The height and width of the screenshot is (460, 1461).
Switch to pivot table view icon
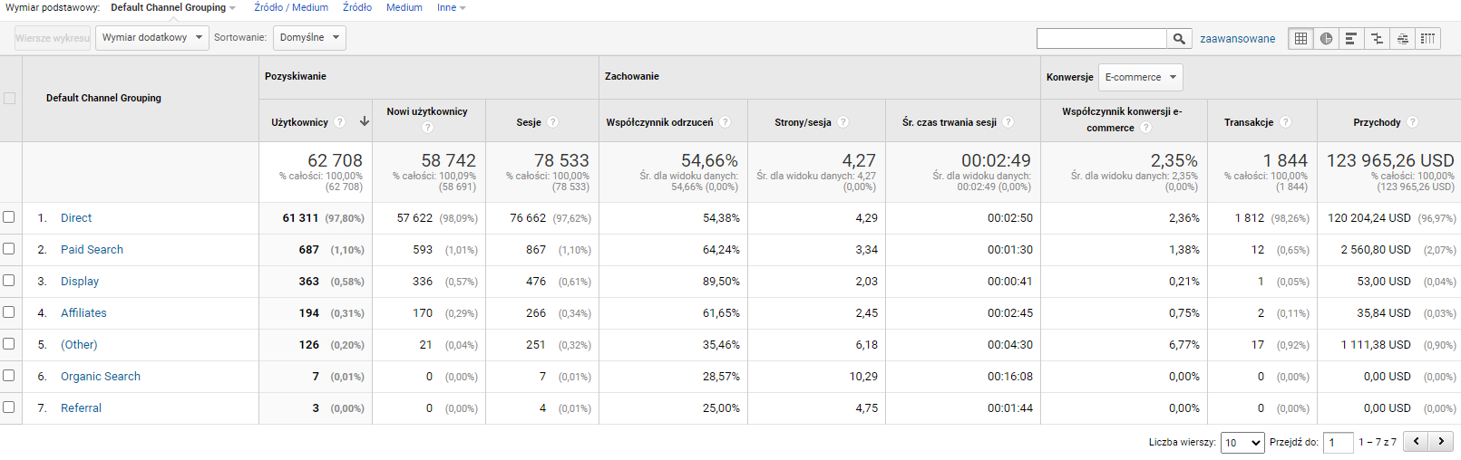pos(1428,38)
